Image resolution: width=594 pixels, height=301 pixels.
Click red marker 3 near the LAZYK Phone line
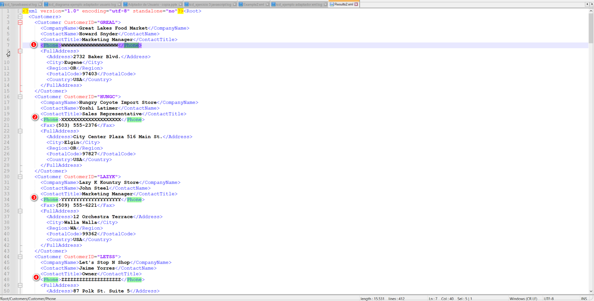34,198
